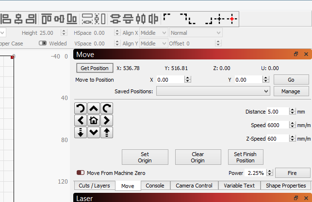Screen dimensions: 312x202
Task: Open the Saved Positions dropdown
Action: 213,91
